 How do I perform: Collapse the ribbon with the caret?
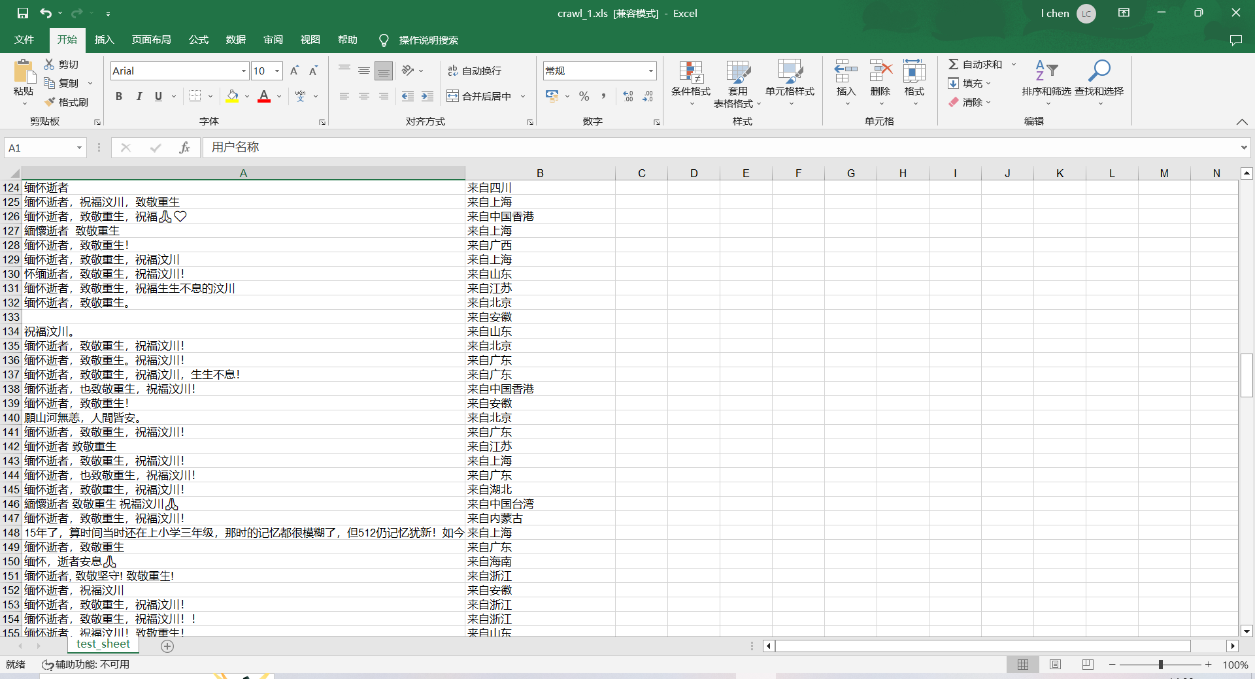pos(1242,122)
